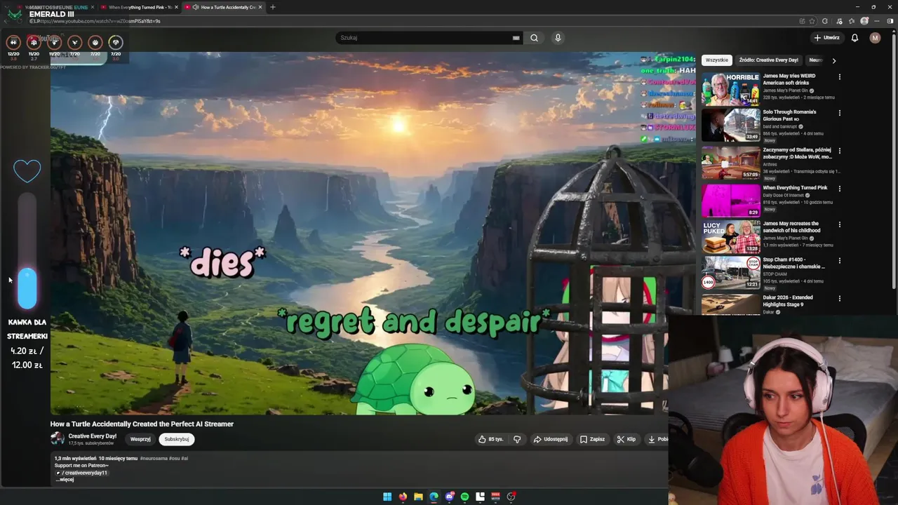
Task: Show more filter chips with right arrow
Action: coord(833,60)
